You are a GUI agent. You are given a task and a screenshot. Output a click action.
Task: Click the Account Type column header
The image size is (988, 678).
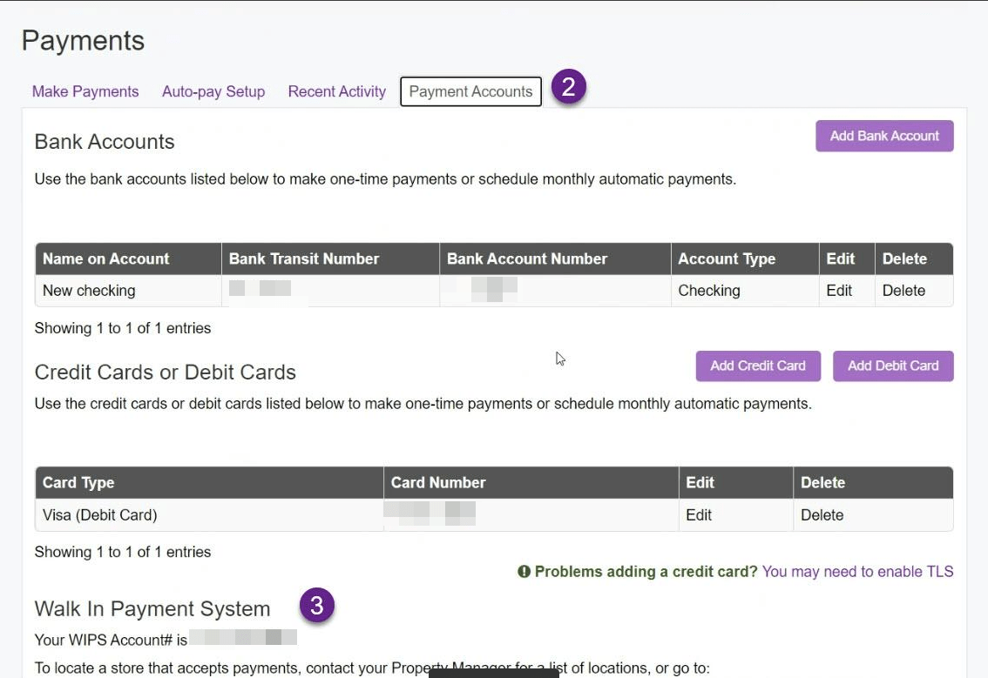pos(725,258)
